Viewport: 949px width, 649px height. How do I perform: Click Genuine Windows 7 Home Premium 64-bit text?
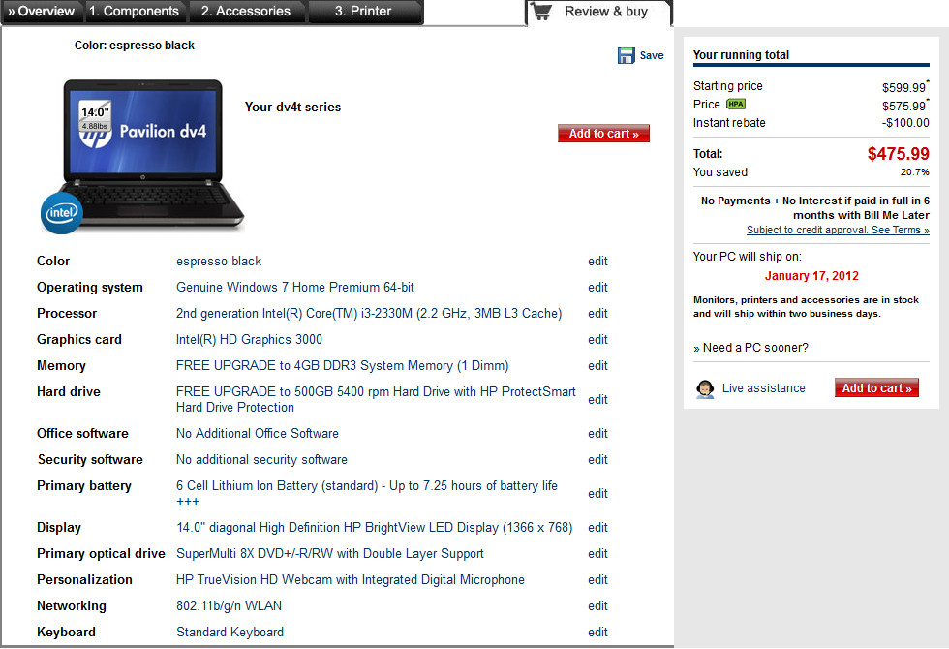(x=295, y=287)
